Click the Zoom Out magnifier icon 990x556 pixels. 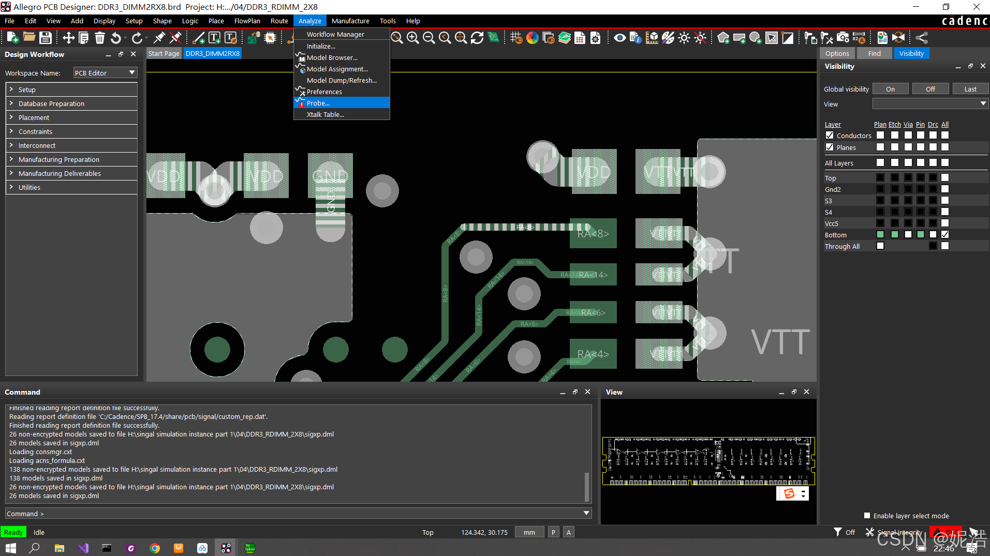[428, 38]
